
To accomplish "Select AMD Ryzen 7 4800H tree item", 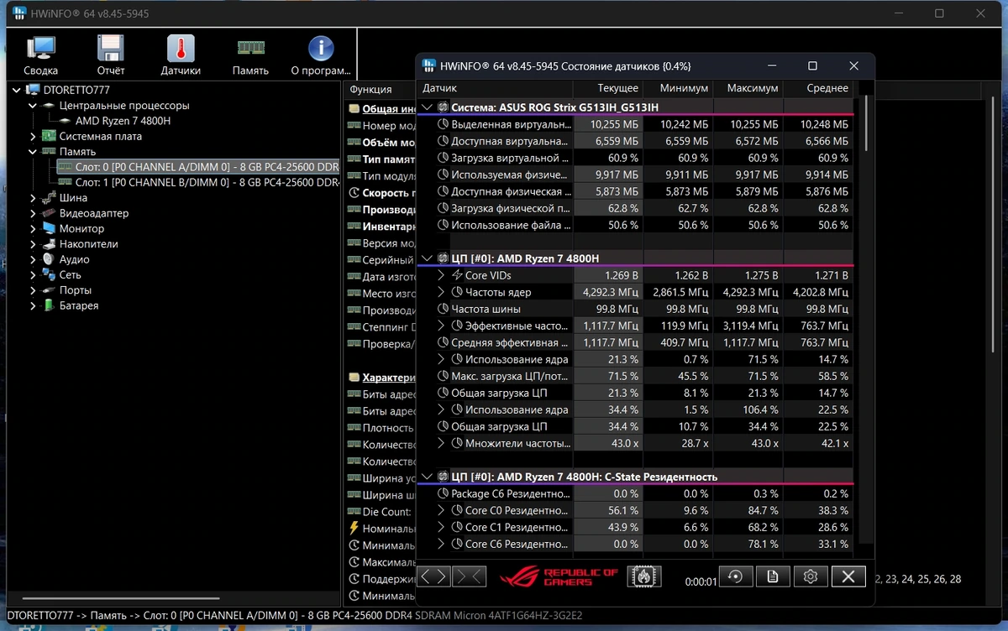I will click(x=123, y=121).
